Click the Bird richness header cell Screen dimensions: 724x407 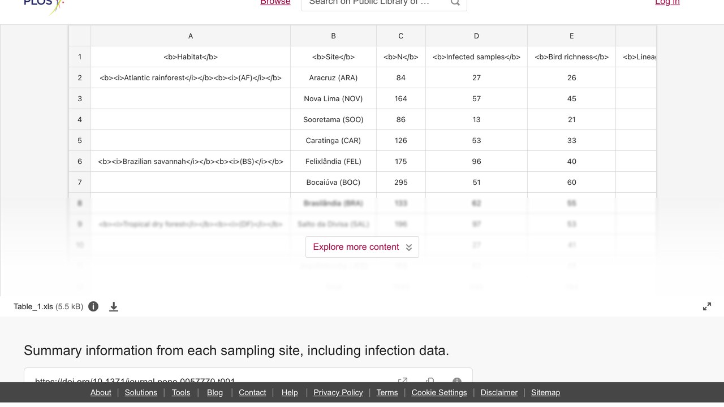coord(571,57)
